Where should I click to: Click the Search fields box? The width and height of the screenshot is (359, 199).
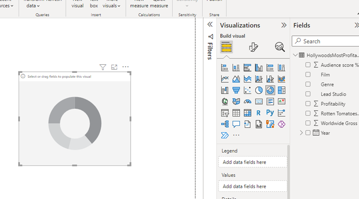click(x=325, y=41)
